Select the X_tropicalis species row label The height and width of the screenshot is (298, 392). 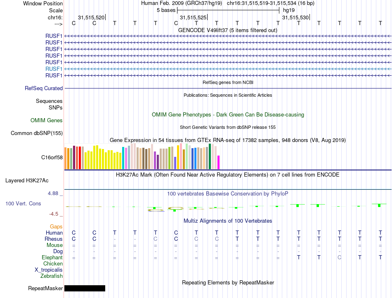pyautogui.click(x=49, y=270)
